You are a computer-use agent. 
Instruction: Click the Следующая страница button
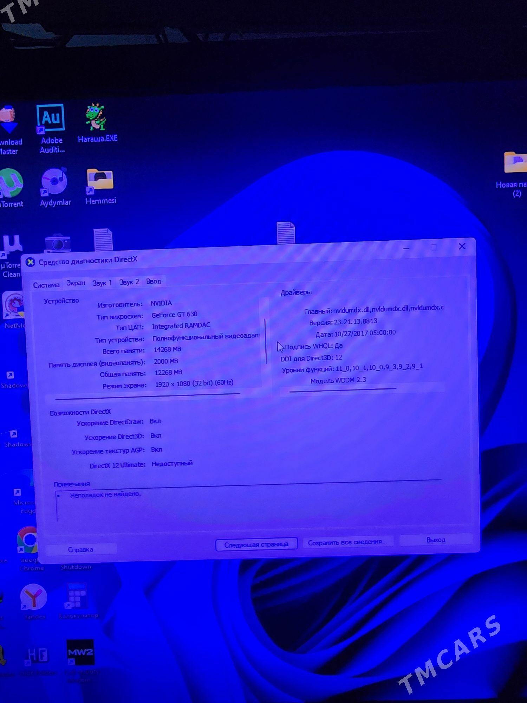[x=256, y=544]
